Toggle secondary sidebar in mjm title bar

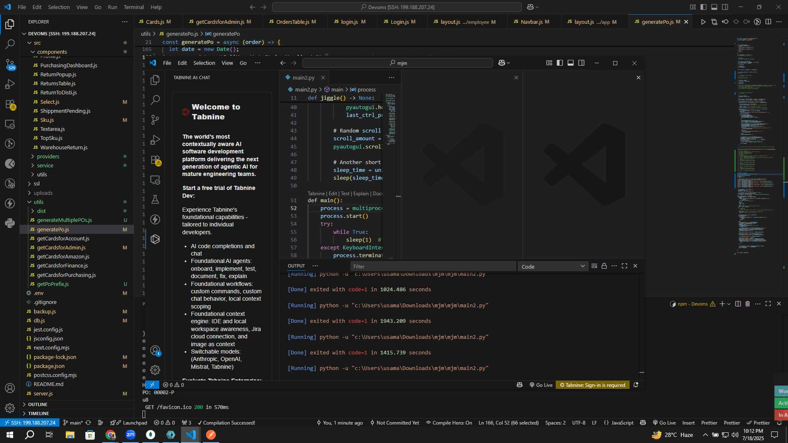[x=582, y=63]
